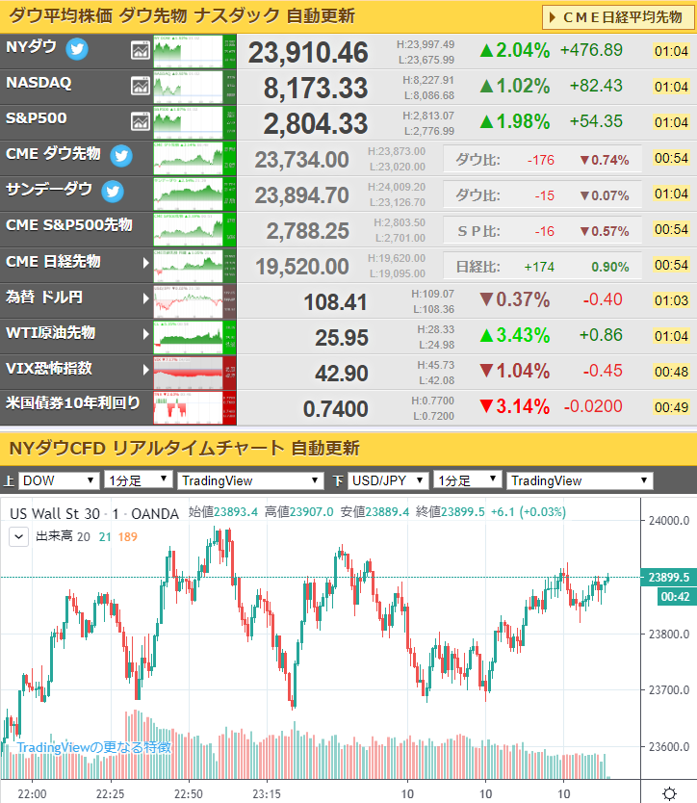The width and height of the screenshot is (697, 803).
Task: Open the lower chart TradingView source dropdown
Action: point(580,480)
